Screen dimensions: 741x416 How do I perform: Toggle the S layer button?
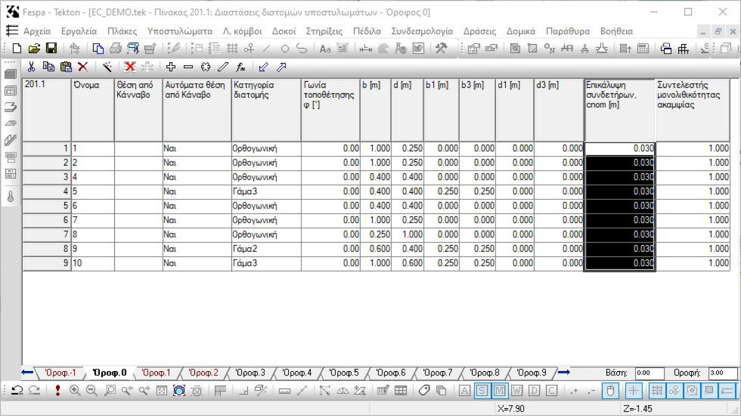point(482,391)
